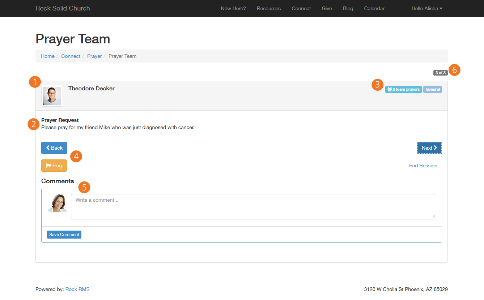Click the church address in the footer

406,289
